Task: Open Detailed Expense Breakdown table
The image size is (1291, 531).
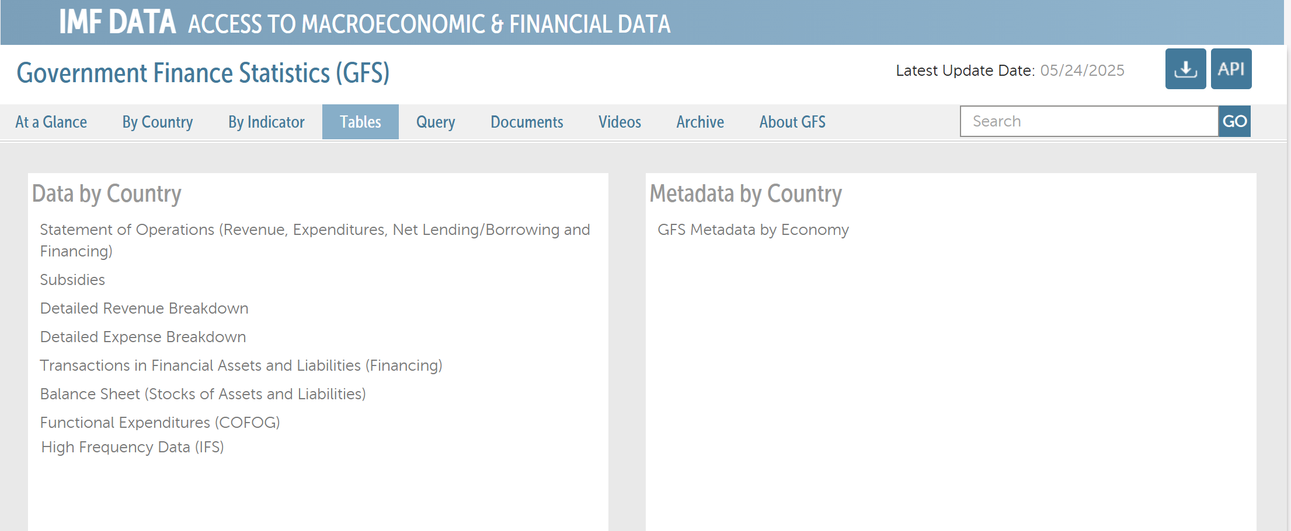Action: point(143,337)
